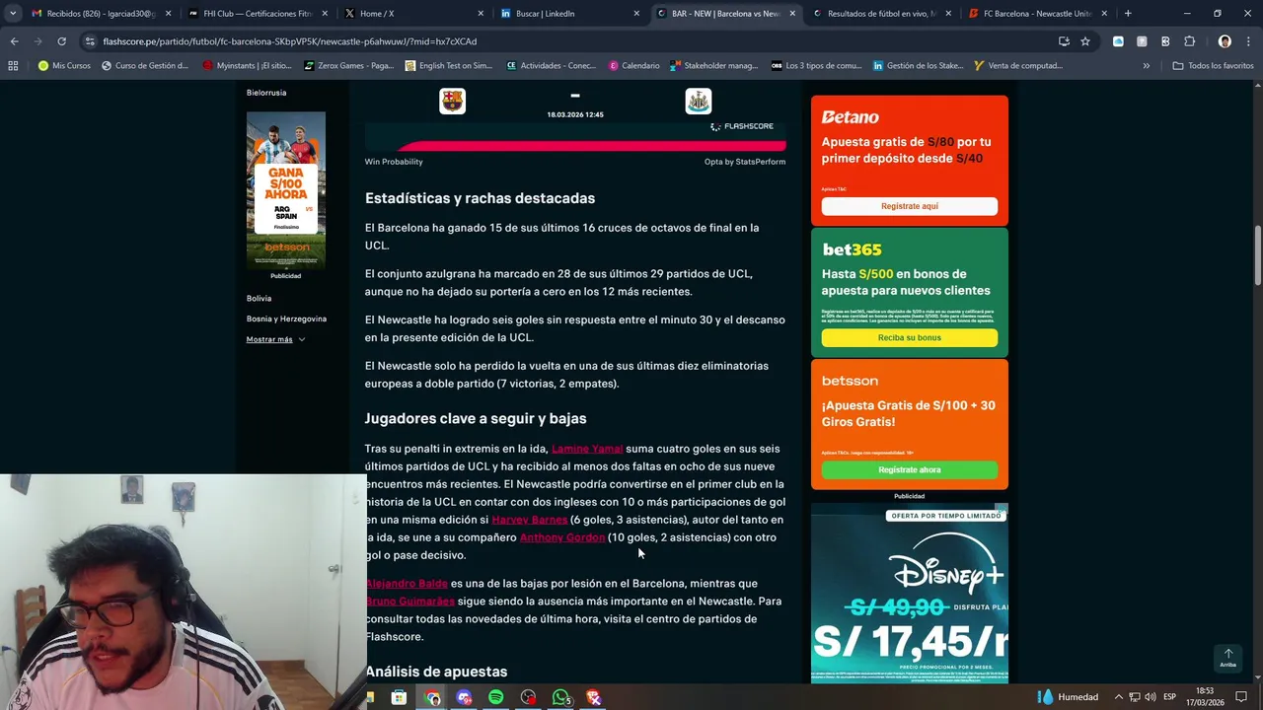Viewport: 1263px width, 710px height.
Task: Open the betson ARG vs SPAIN ad banner
Action: pos(286,189)
